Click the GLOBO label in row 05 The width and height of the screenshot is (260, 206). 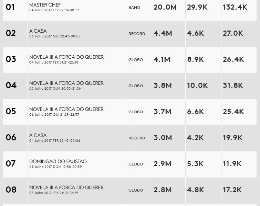pyautogui.click(x=136, y=112)
